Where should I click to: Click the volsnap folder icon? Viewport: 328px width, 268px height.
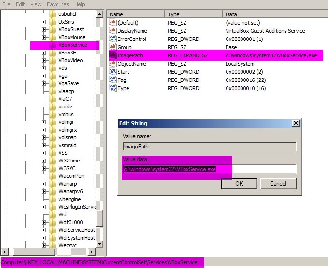(x=53, y=137)
